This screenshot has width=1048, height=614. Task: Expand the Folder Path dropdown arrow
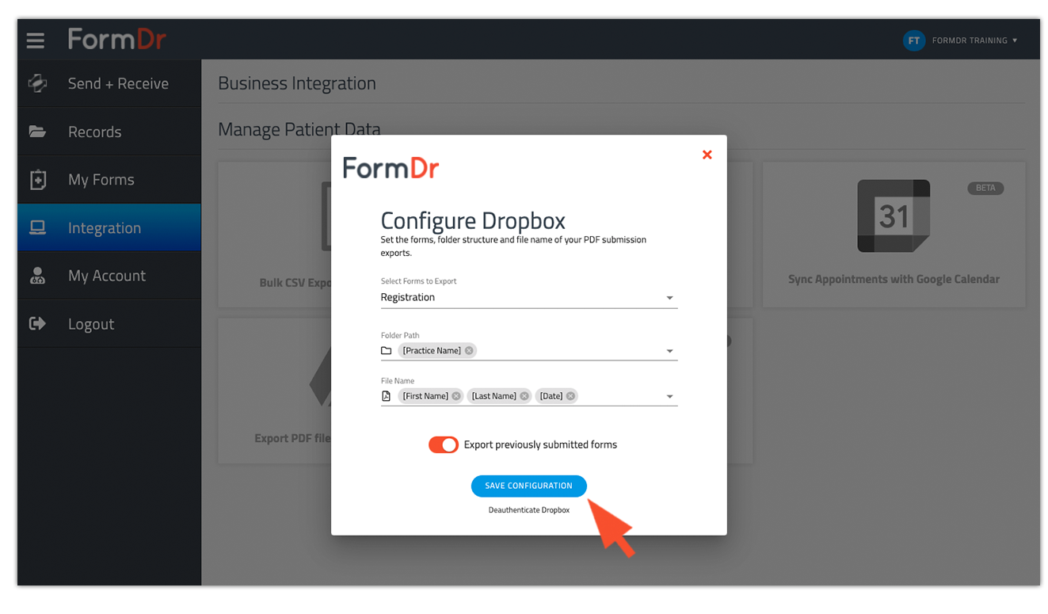click(x=670, y=351)
